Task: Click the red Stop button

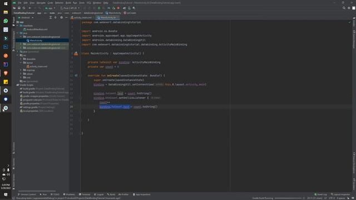Action: (118, 8)
